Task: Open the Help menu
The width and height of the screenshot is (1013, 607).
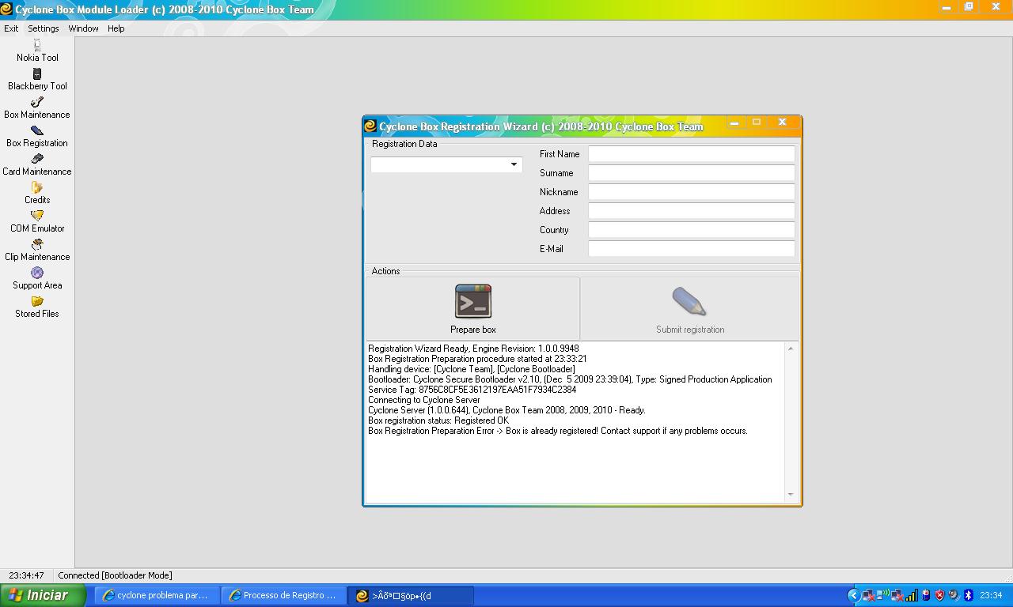Action: [x=116, y=28]
